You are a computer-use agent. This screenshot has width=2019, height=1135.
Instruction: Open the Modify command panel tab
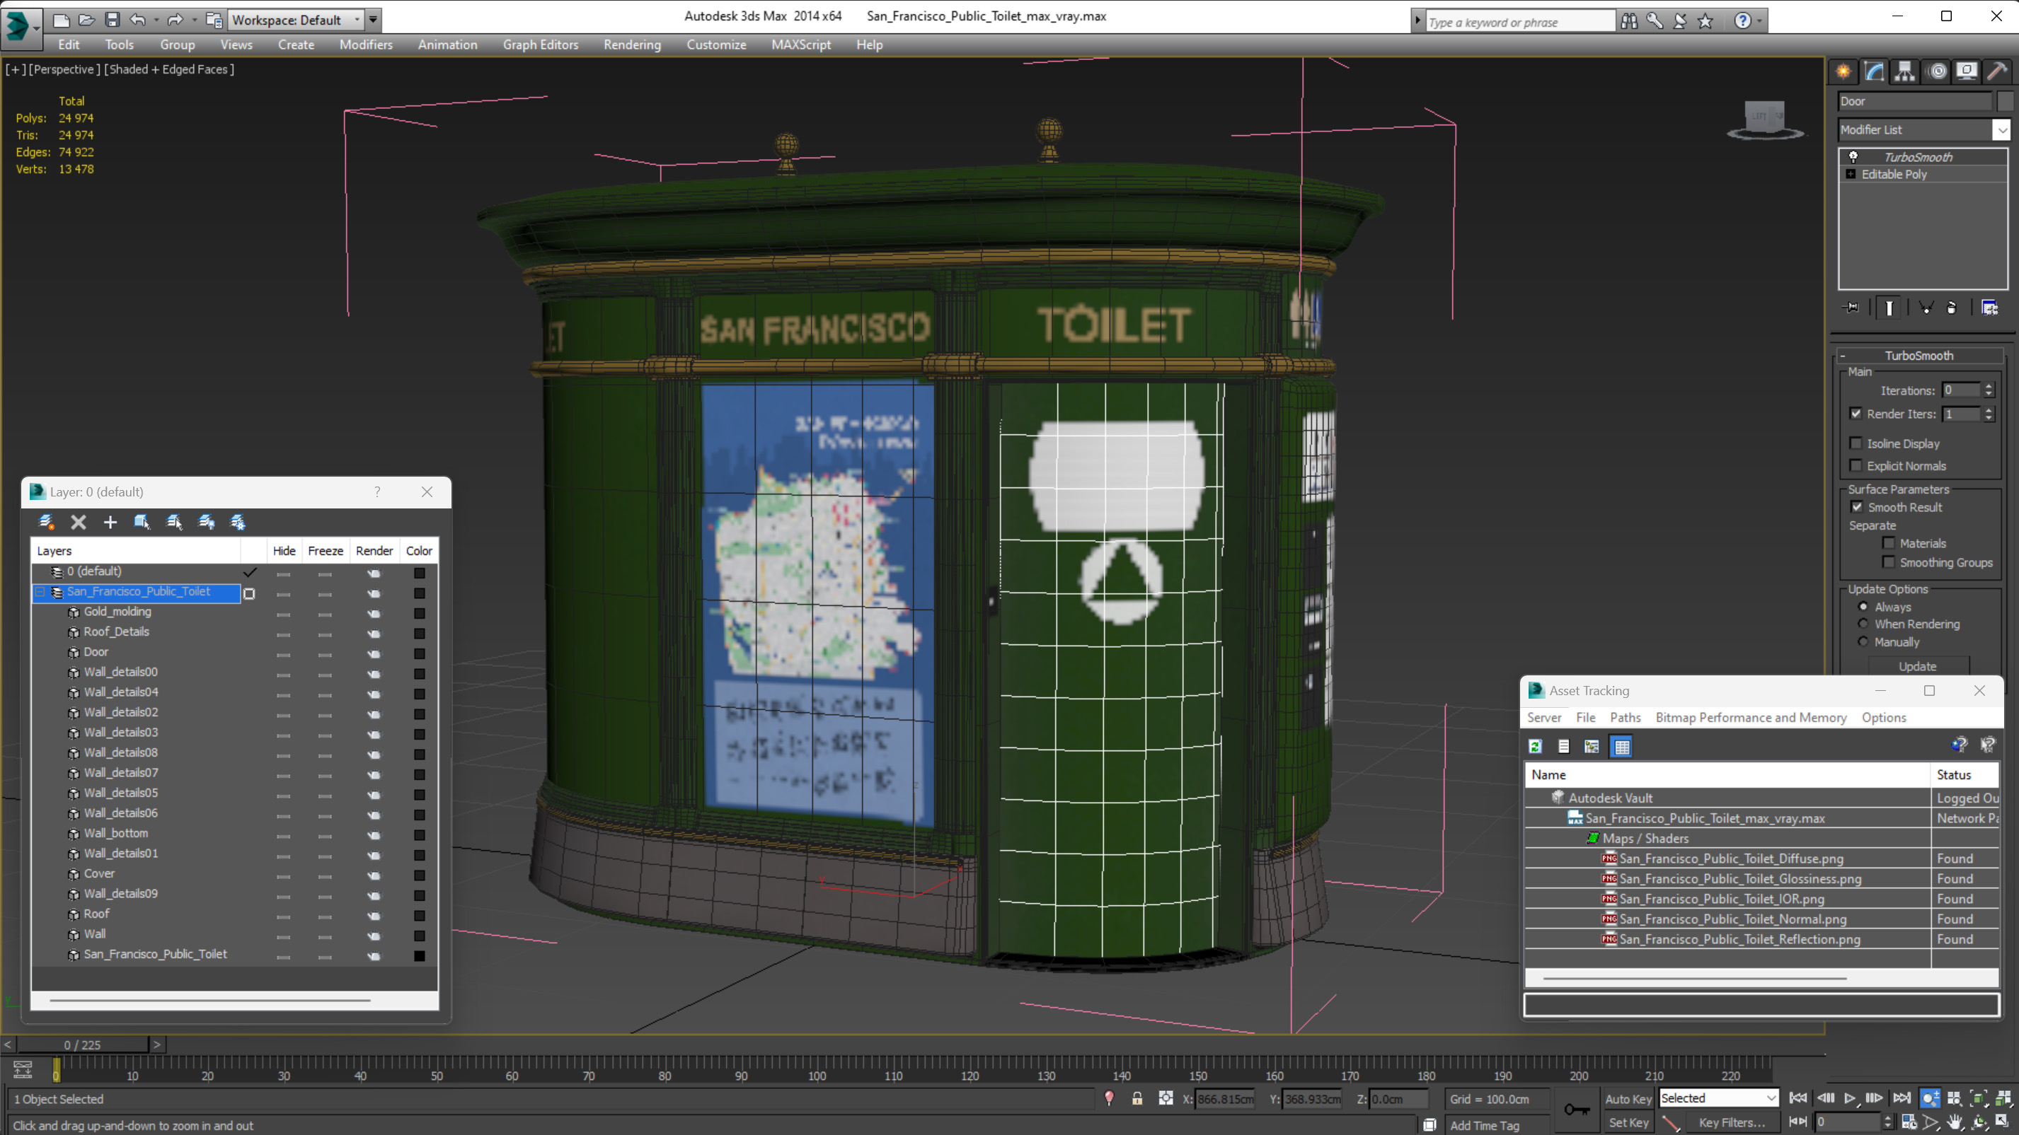point(1874,72)
